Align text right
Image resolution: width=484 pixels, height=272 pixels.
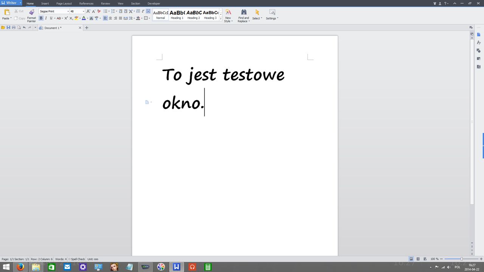coord(115,18)
